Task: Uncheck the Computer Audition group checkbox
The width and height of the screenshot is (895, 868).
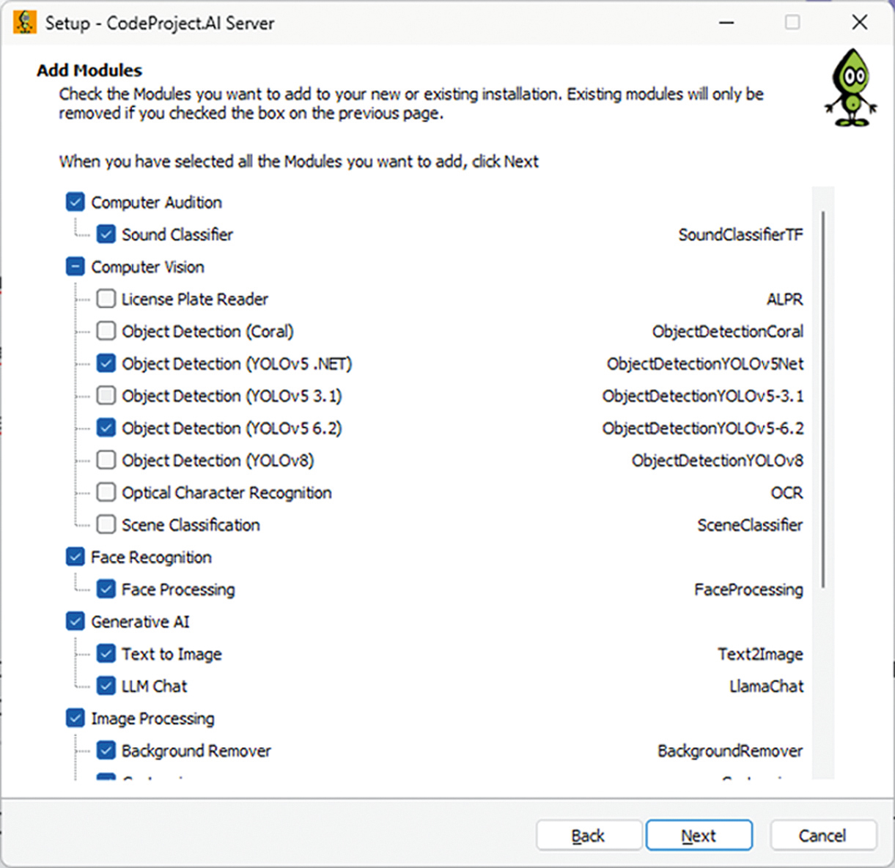Action: [x=75, y=202]
